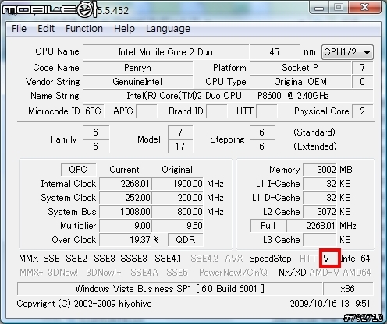Click the Vendor String field GenuineIntel
387x324 pixels.
click(x=138, y=82)
